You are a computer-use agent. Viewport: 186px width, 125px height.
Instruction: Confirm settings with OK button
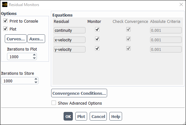68,116
